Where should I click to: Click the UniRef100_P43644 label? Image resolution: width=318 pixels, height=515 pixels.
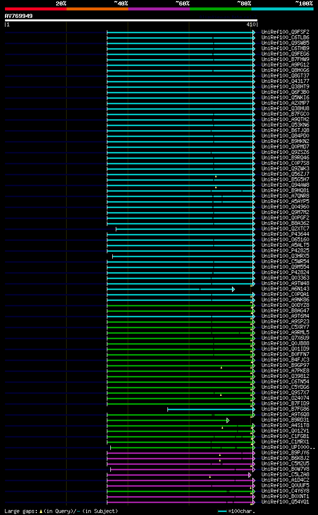(x=285, y=234)
